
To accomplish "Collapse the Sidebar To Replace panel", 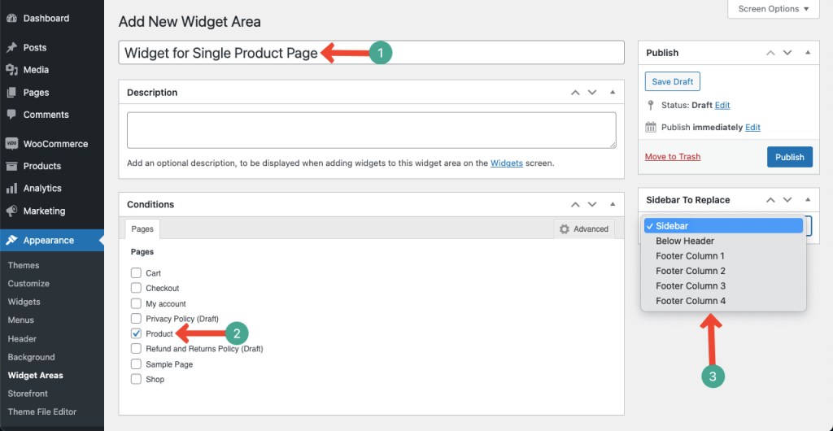I will click(x=808, y=199).
